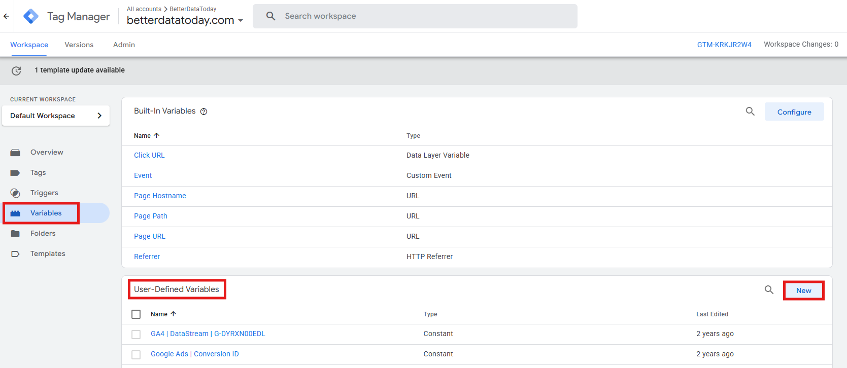Click the Triggers circle icon
The image size is (847, 368).
15,193
